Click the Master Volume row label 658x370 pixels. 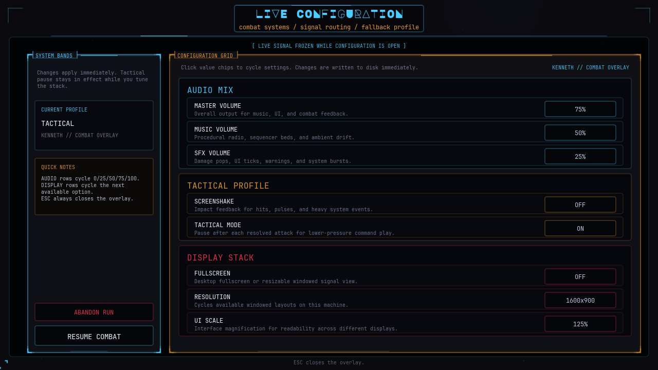(x=217, y=106)
